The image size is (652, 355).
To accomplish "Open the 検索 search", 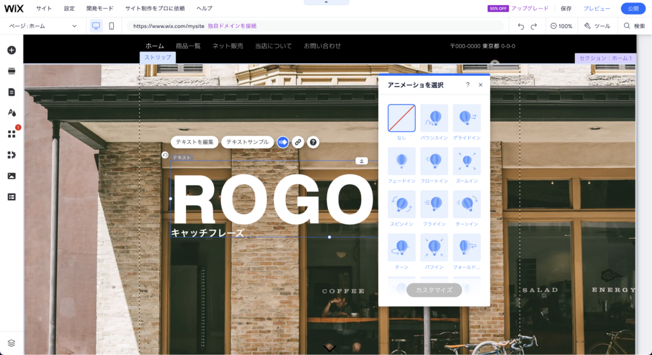I will coord(635,25).
